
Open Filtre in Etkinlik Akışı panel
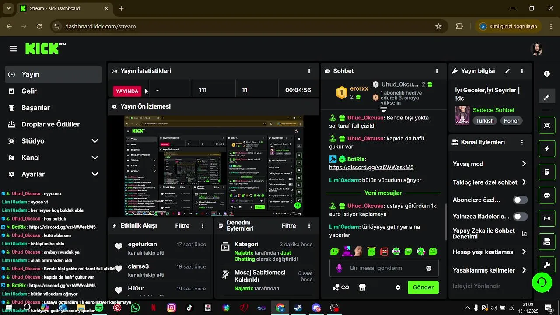[x=182, y=226]
